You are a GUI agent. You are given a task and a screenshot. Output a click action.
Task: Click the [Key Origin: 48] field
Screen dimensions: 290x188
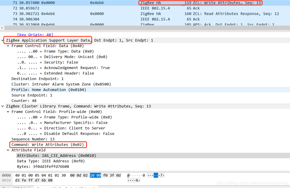click(x=31, y=35)
